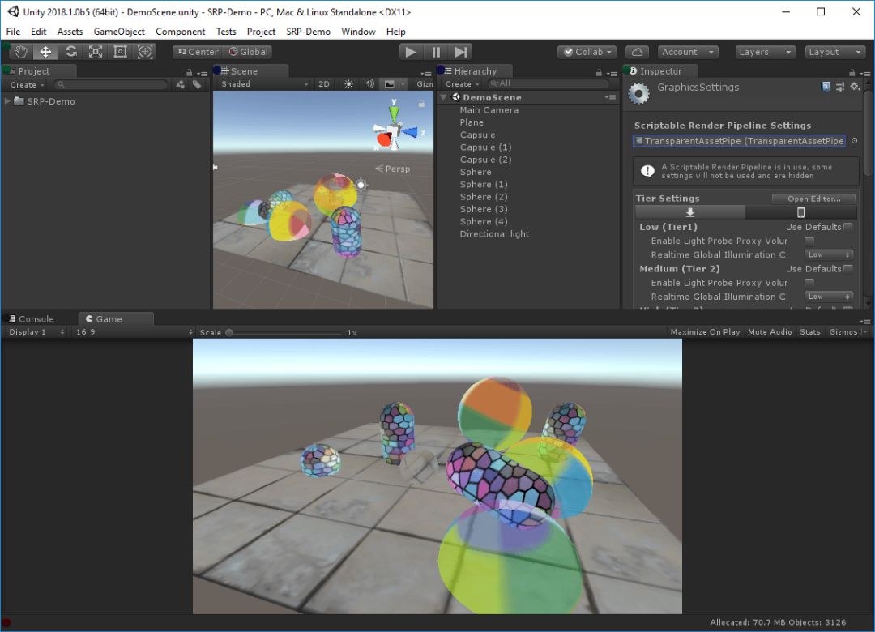Lock the Project panel
Viewport: 875px width, 632px height.
point(189,73)
